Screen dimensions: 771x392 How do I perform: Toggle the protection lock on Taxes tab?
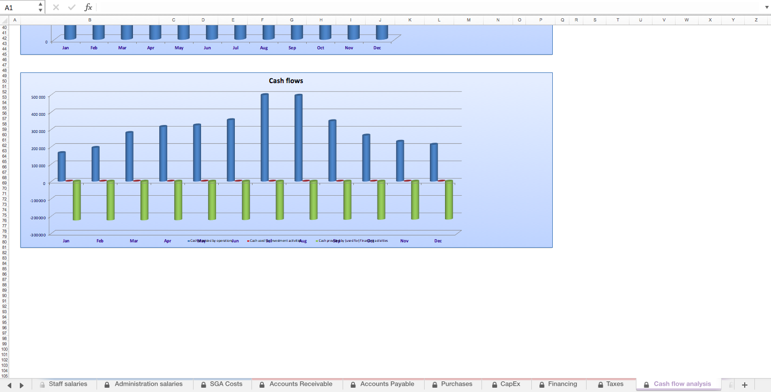pos(599,384)
